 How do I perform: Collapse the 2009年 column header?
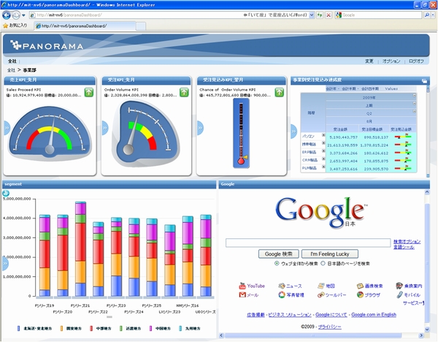[414, 96]
